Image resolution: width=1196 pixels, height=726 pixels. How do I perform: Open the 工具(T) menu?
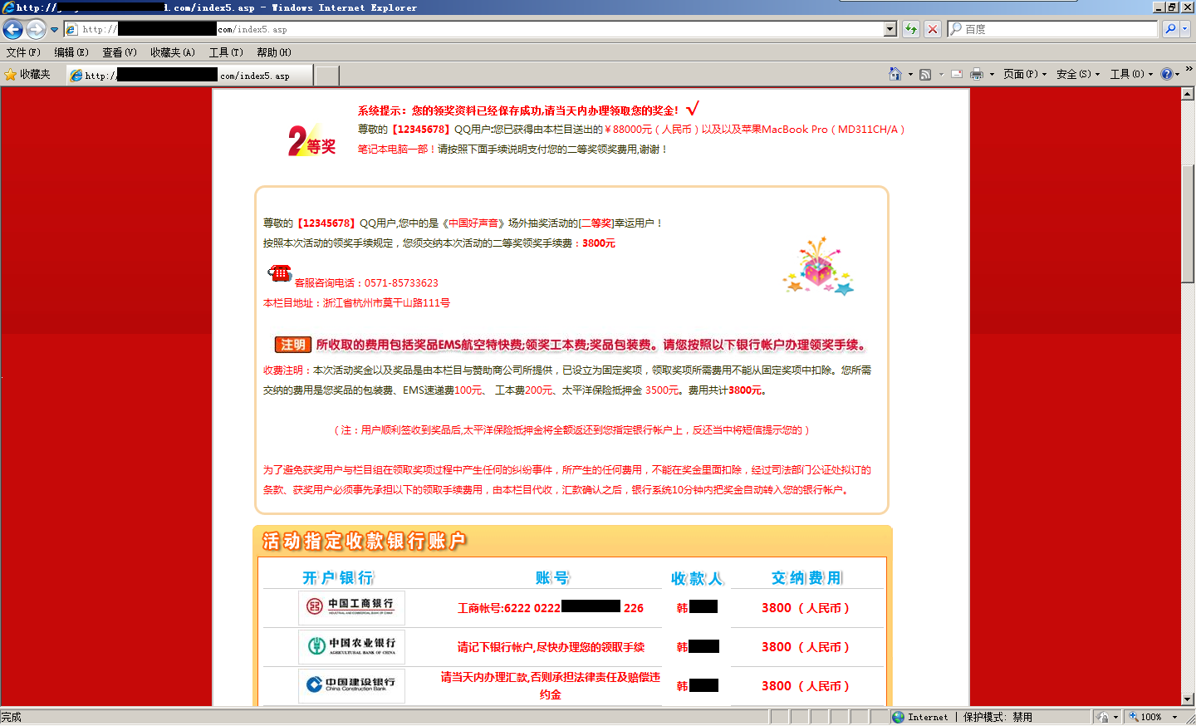226,52
